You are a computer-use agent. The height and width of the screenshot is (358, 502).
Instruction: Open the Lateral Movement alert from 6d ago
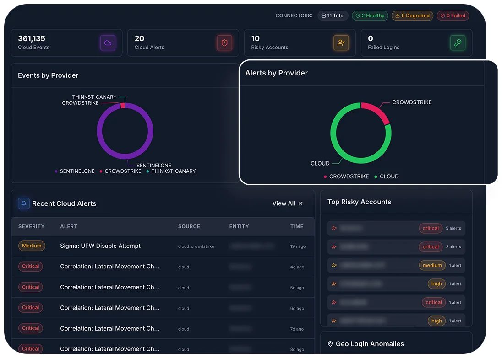point(109,308)
